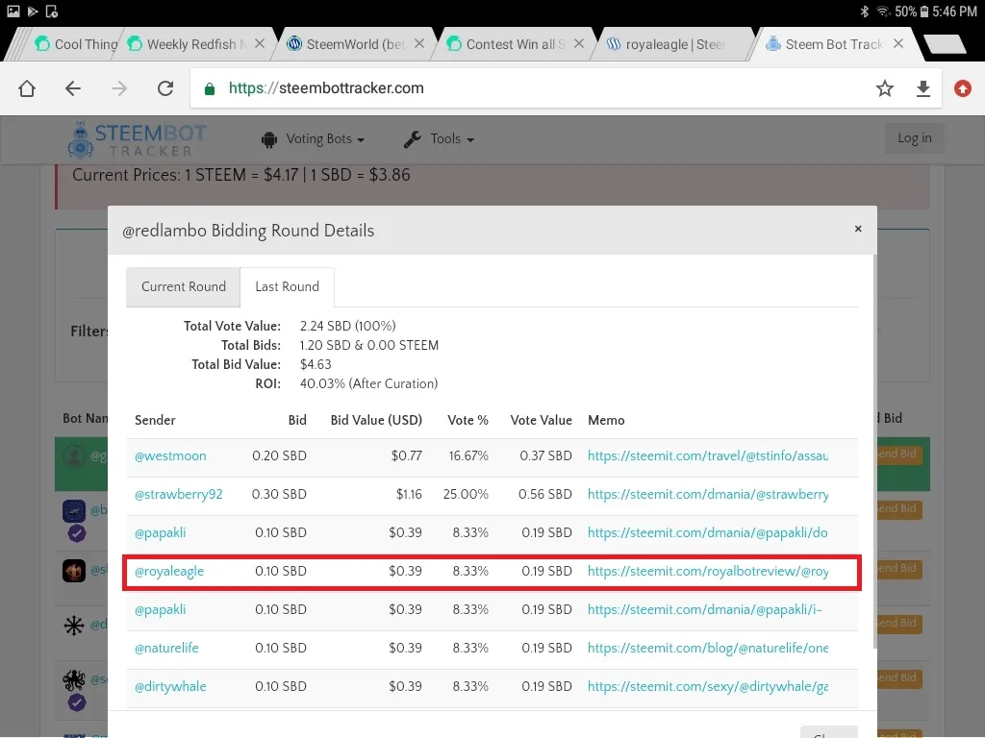Tap the red upload circle icon
The image size is (985, 738).
coord(962,88)
